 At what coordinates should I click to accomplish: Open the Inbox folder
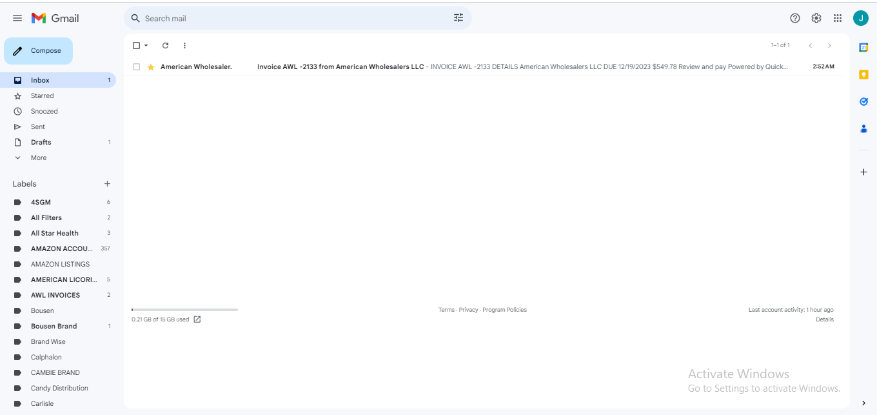point(58,80)
